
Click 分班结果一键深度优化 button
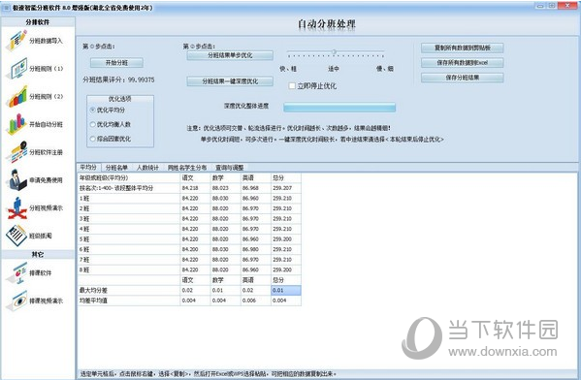230,81
